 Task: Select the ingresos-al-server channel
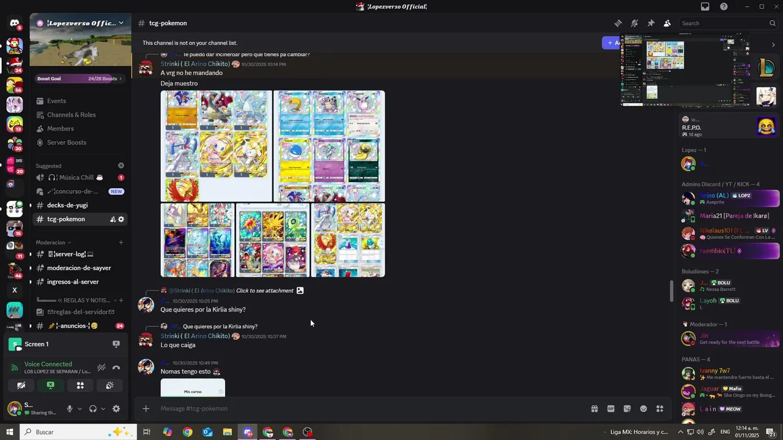click(x=80, y=282)
